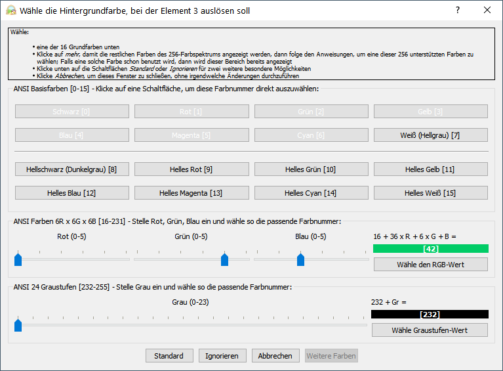Click 'eine der 16 Grundfarben unten' instruction
The image size is (503, 371).
(78, 47)
